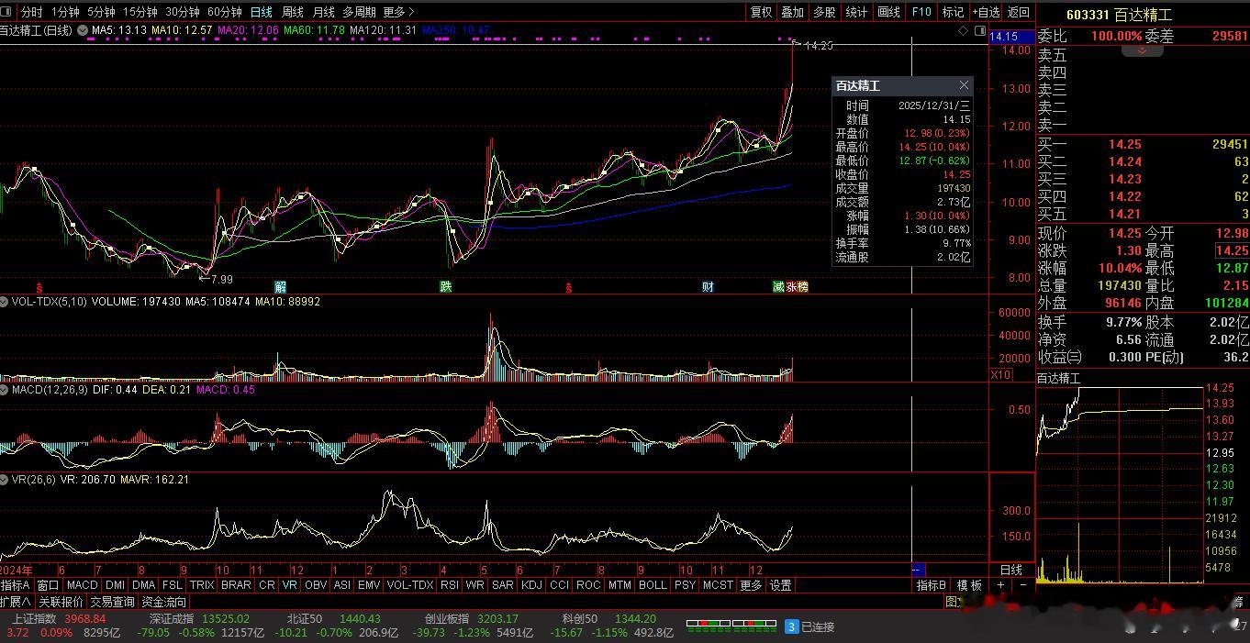Click the 解 event marker on the chart
1250x643 pixels.
(x=280, y=287)
